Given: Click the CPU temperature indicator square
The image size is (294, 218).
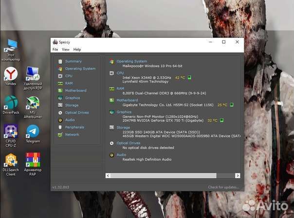Looking at the screenshot, I should (189, 77).
